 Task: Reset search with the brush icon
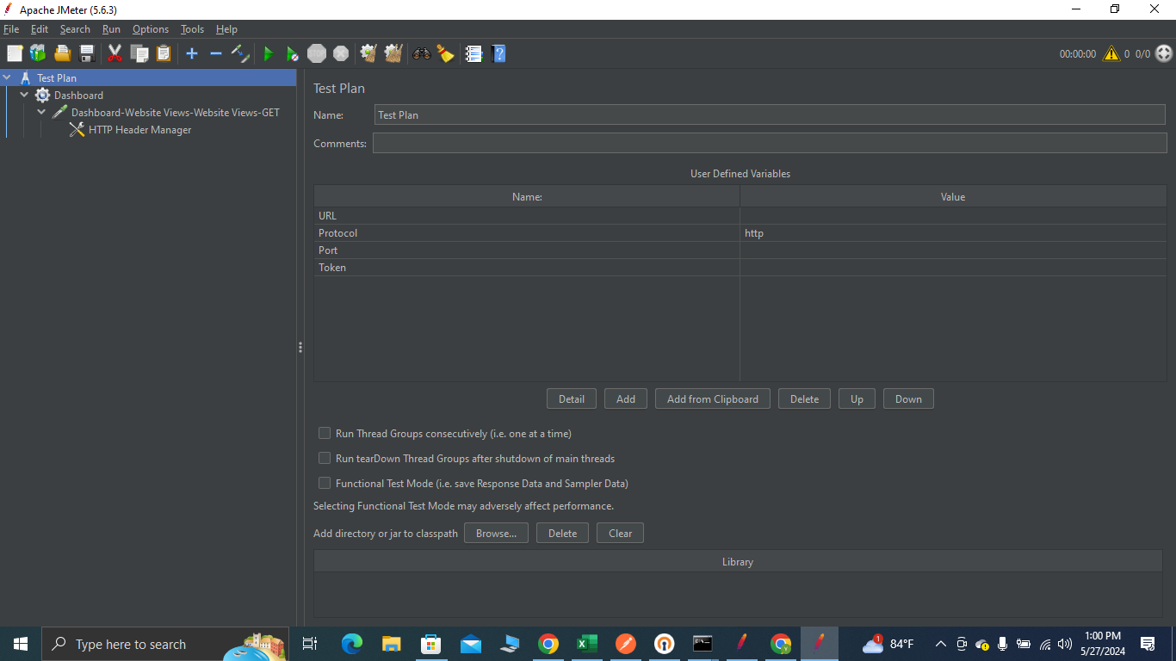445,53
